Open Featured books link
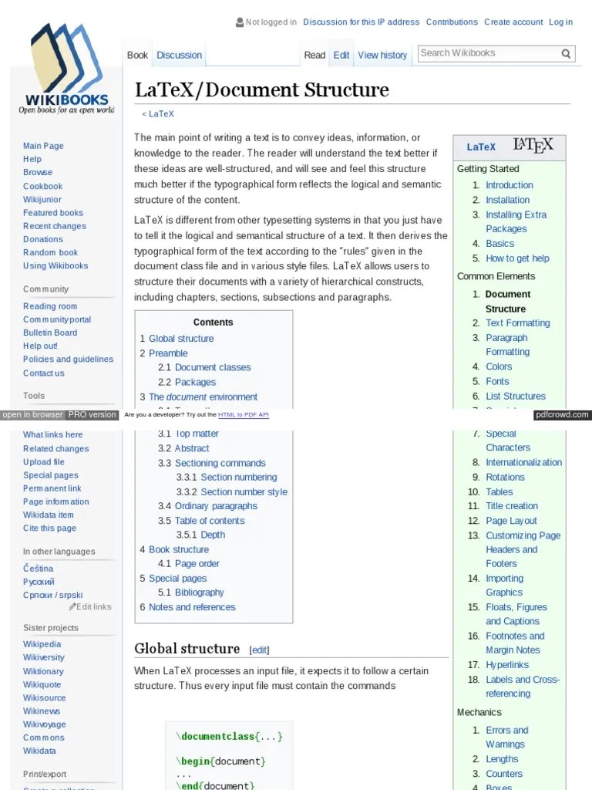The image size is (592, 790). [53, 213]
